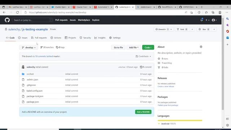231x130 pixels.
Task: Open the js-testing-example repo link
Action: point(35,29)
